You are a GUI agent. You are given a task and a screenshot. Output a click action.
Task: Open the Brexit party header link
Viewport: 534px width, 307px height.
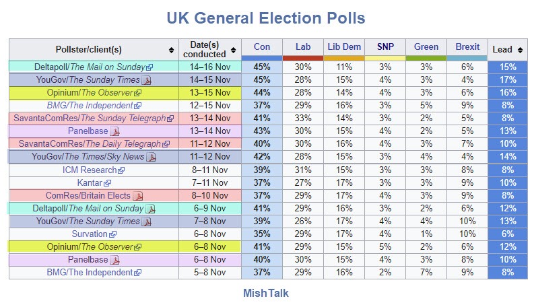pyautogui.click(x=467, y=47)
